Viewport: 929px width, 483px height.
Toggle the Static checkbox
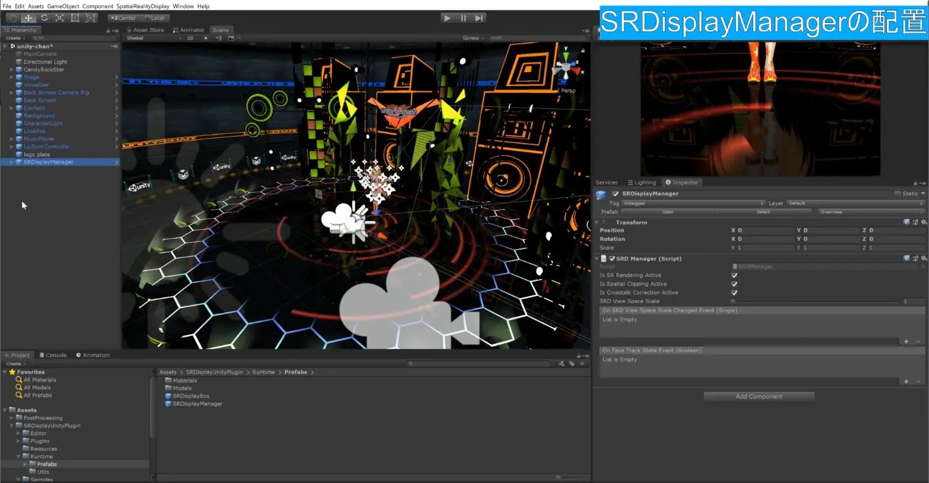[x=897, y=194]
